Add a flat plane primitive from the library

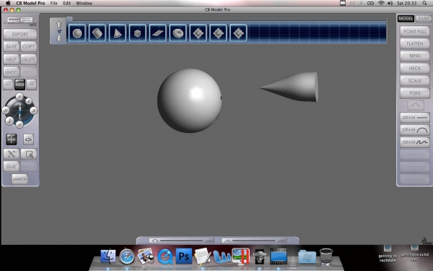(x=157, y=33)
